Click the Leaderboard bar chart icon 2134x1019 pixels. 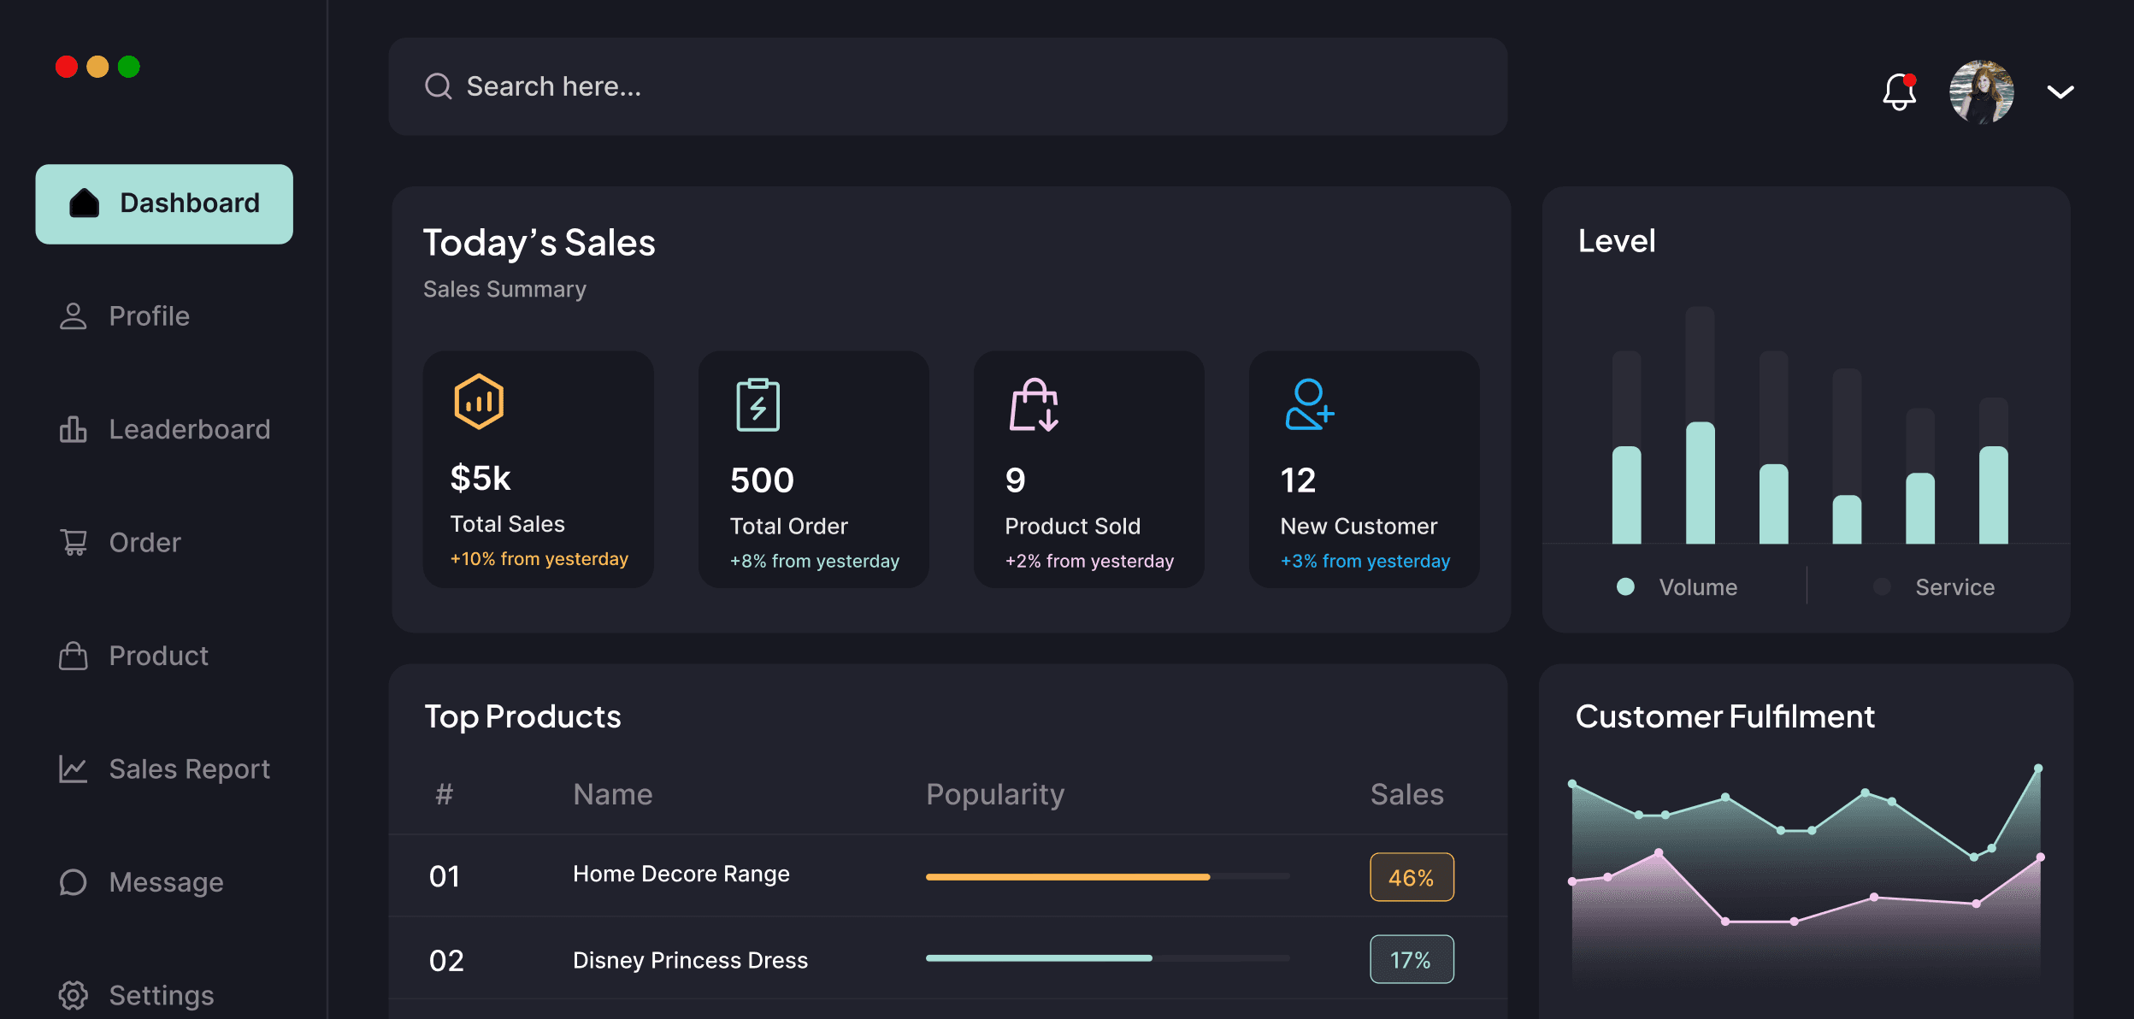coord(74,429)
